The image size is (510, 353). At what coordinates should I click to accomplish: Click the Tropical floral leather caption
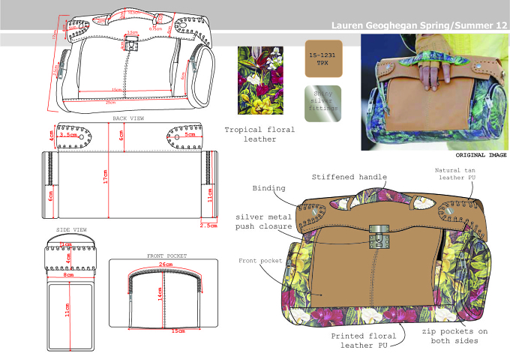click(x=260, y=134)
